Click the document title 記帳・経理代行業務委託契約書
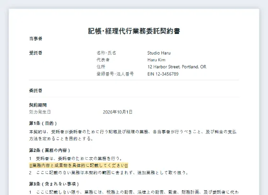Image resolution: width=268 pixels, height=195 pixels. (134, 31)
